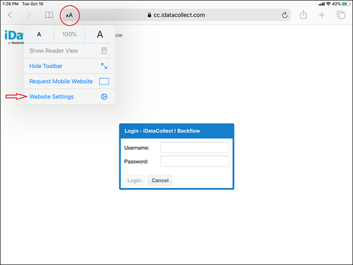Viewport: 353px width, 265px height.
Task: Tap the Website Settings play-circle icon
Action: [x=104, y=97]
